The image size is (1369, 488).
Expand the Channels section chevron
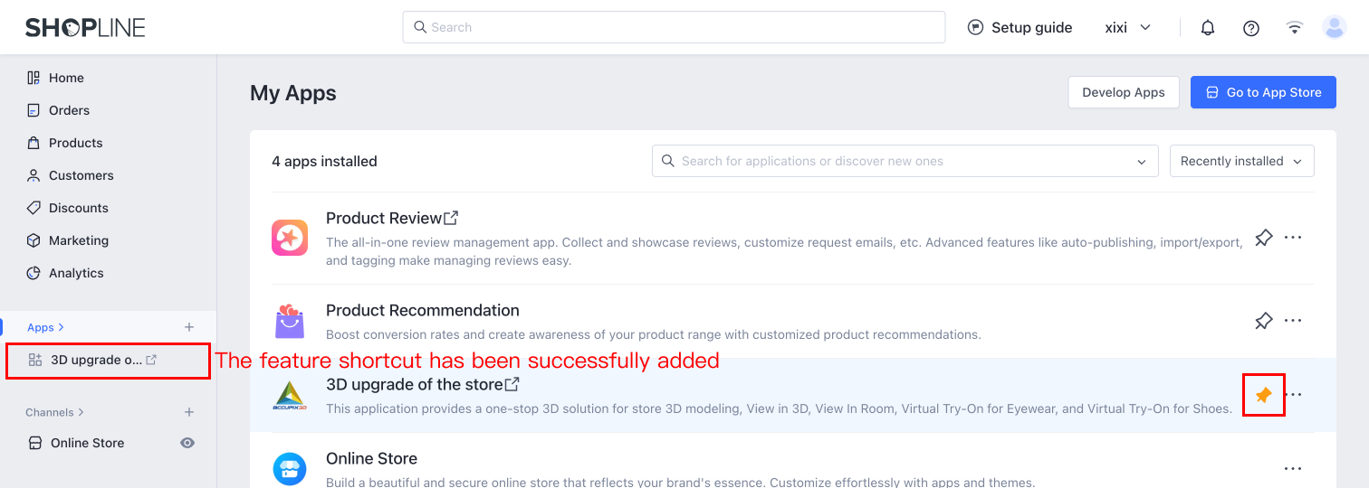click(x=81, y=412)
